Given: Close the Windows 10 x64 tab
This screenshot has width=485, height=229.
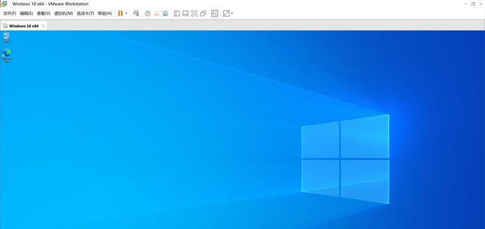Looking at the screenshot, I should [43, 26].
